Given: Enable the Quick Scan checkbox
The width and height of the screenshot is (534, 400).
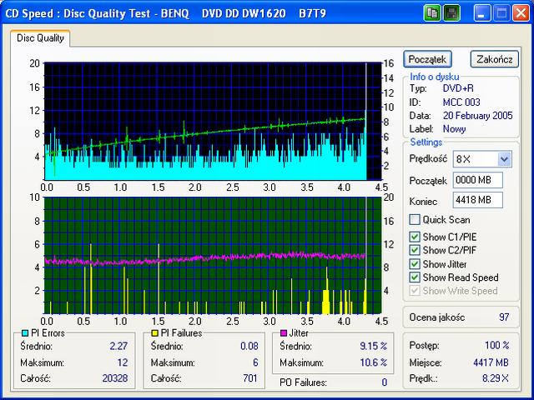Looking at the screenshot, I should [x=415, y=220].
